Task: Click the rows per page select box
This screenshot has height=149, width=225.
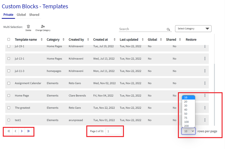Action: [x=188, y=131]
